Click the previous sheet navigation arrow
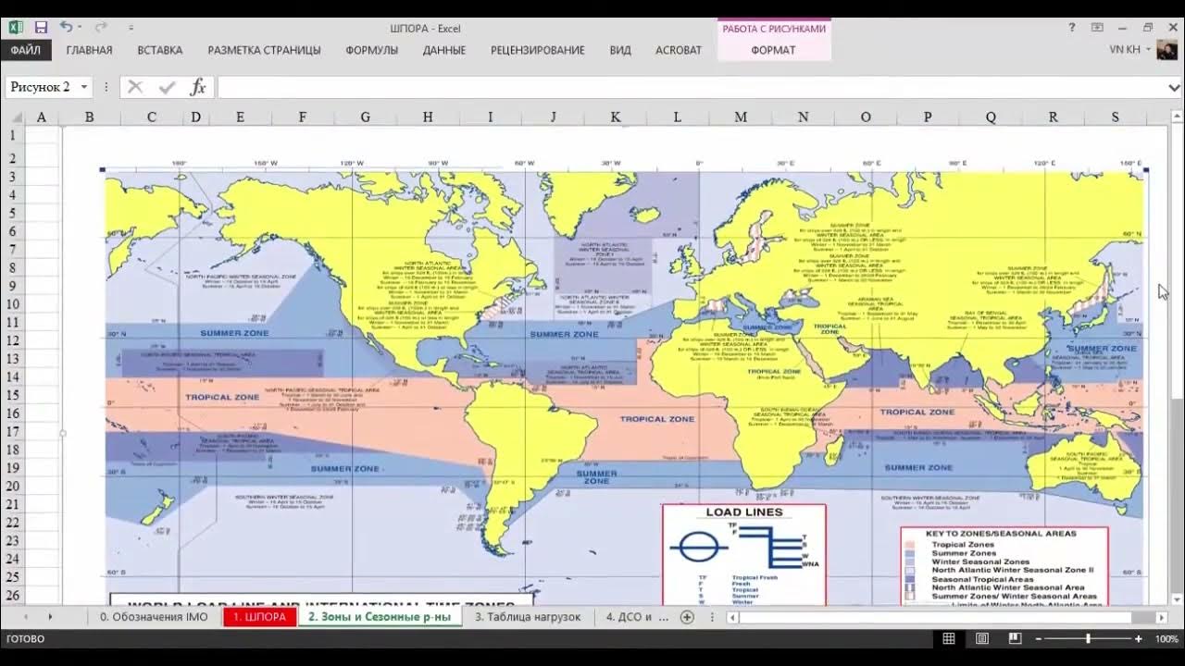Viewport: 1185px width, 666px height. click(x=25, y=616)
